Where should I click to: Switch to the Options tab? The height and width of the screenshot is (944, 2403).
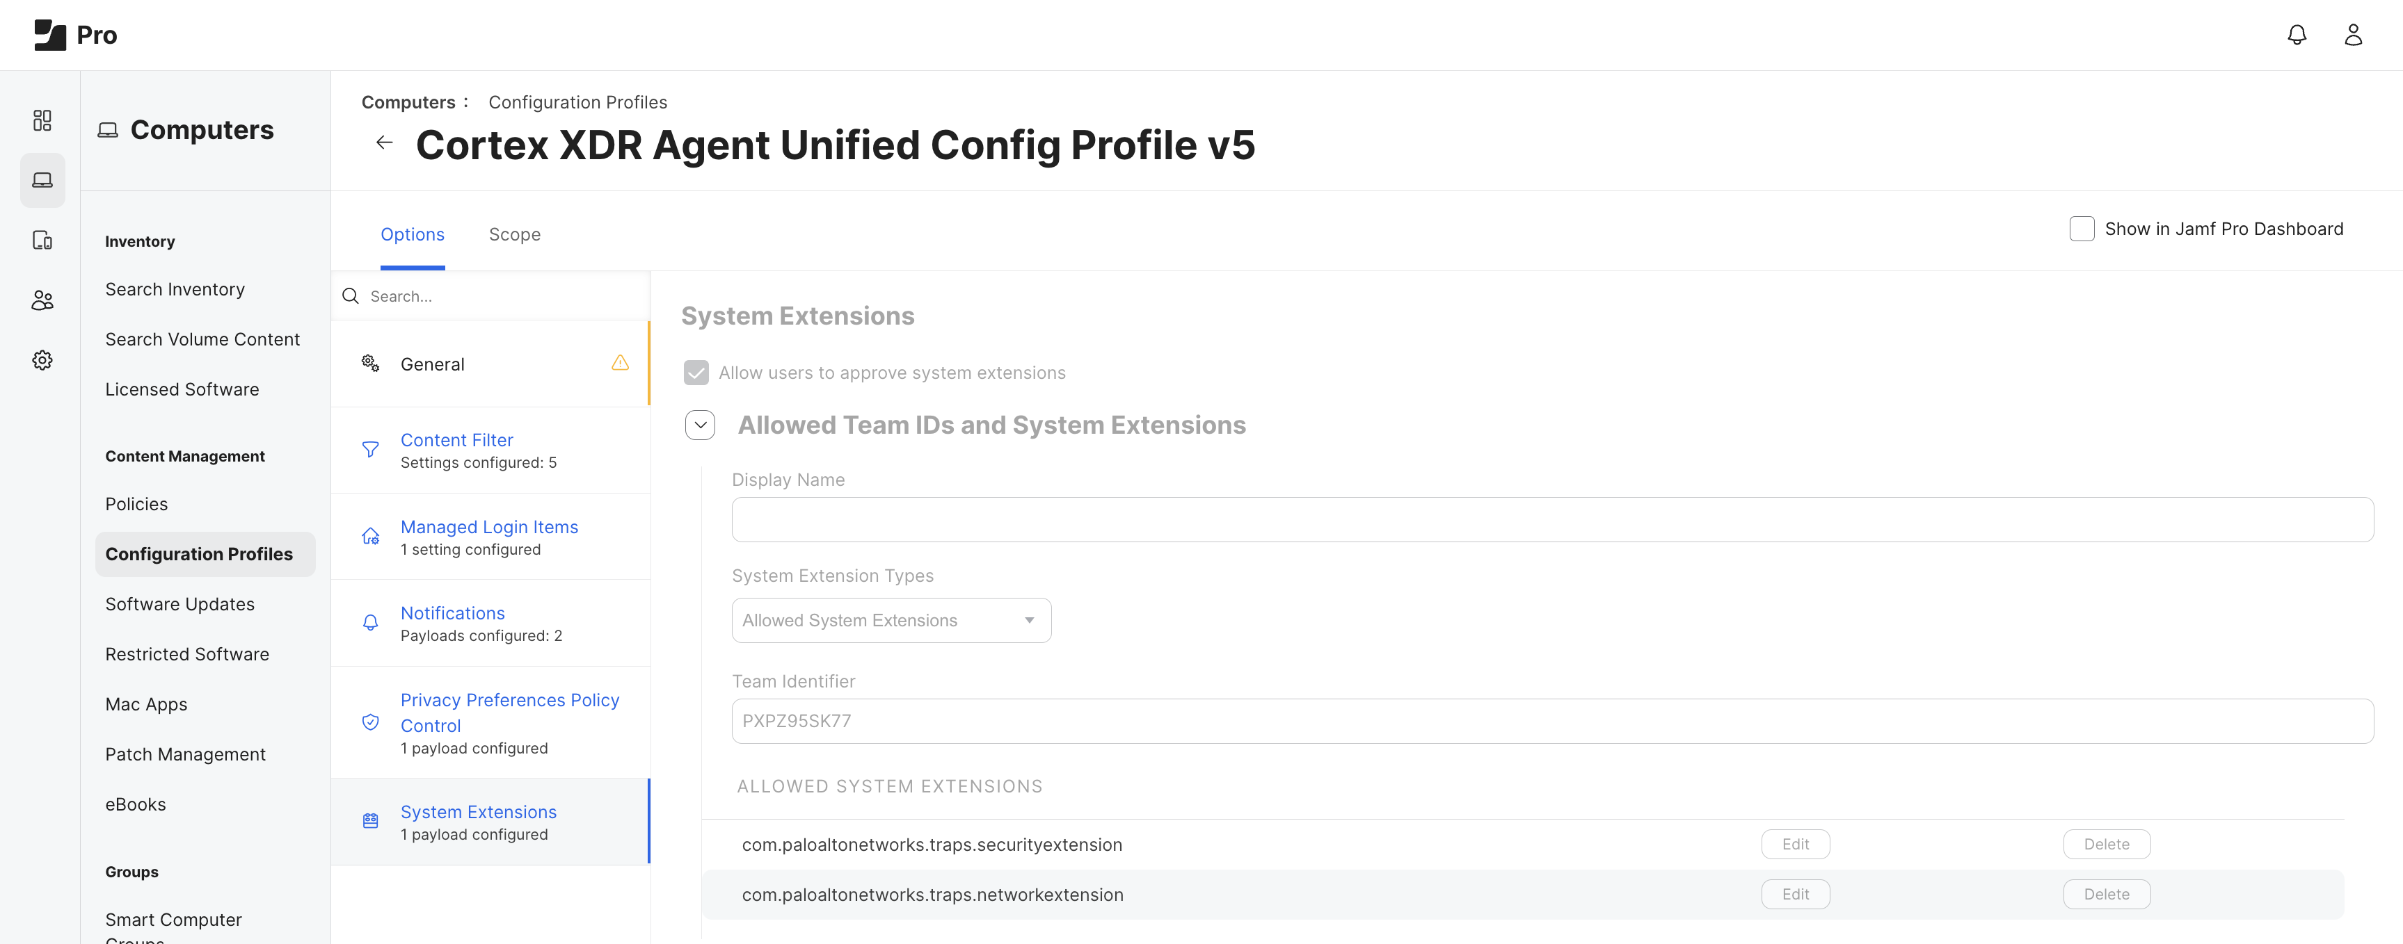point(413,235)
